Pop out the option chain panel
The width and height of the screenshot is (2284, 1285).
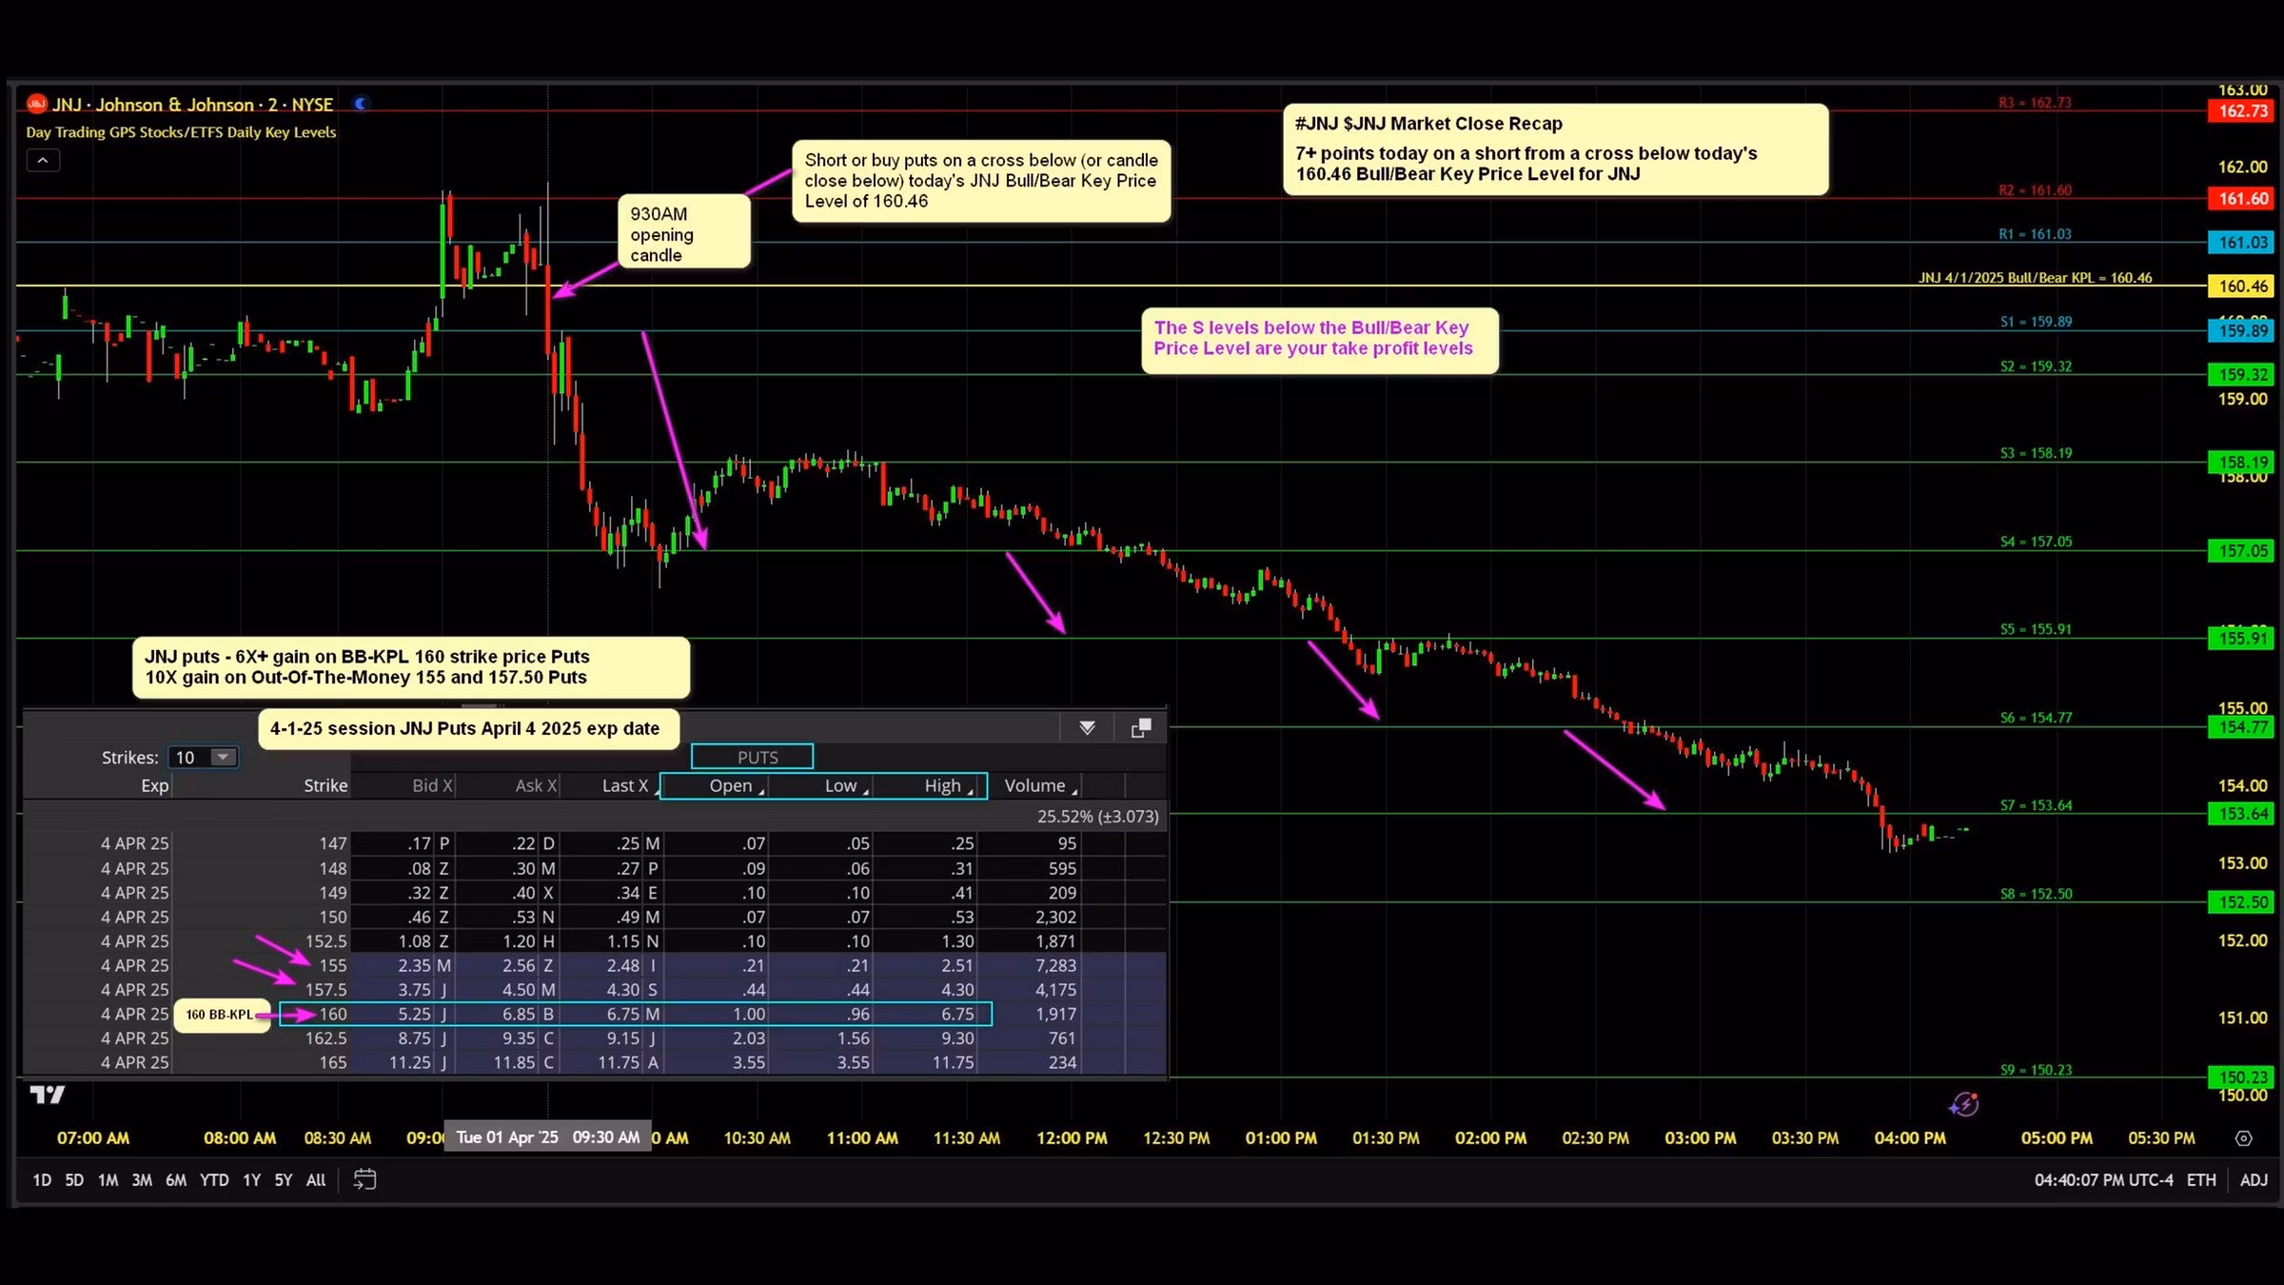(1141, 728)
